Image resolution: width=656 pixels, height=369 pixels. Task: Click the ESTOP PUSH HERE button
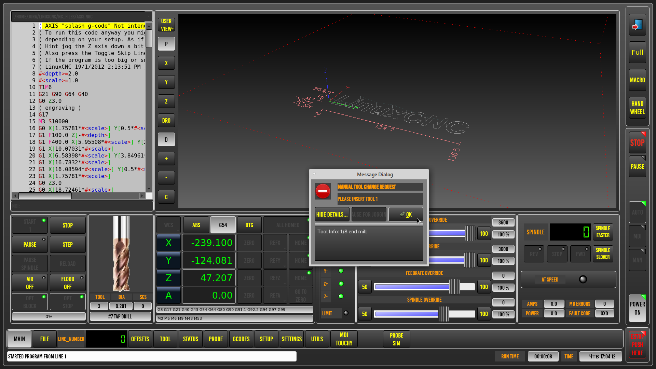(637, 345)
